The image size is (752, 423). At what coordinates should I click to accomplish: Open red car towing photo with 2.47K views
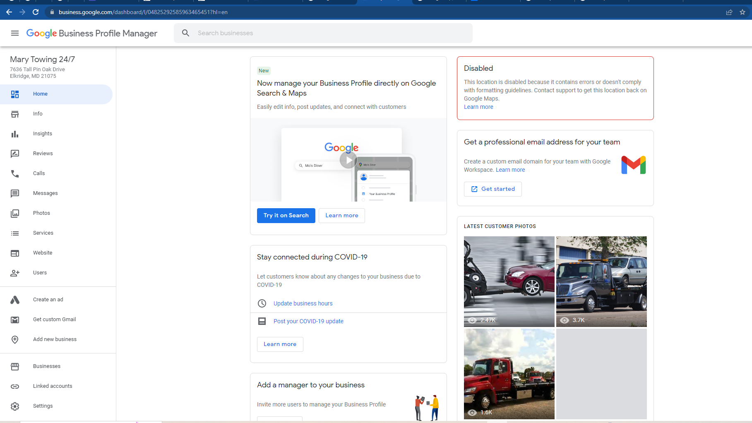pos(509,281)
